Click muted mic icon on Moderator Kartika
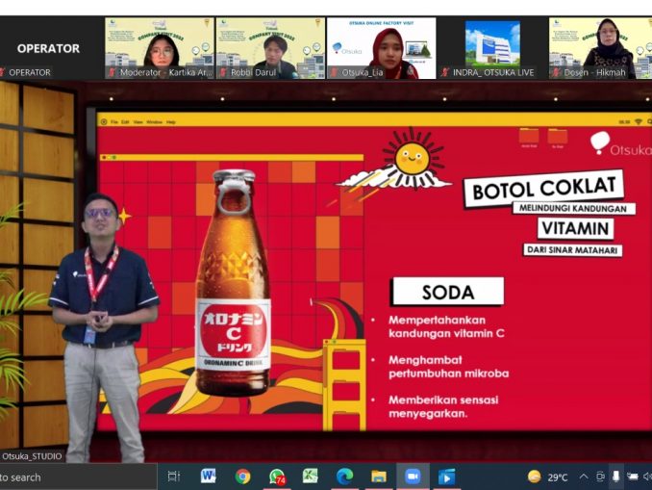This screenshot has height=490, width=652. 112,72
